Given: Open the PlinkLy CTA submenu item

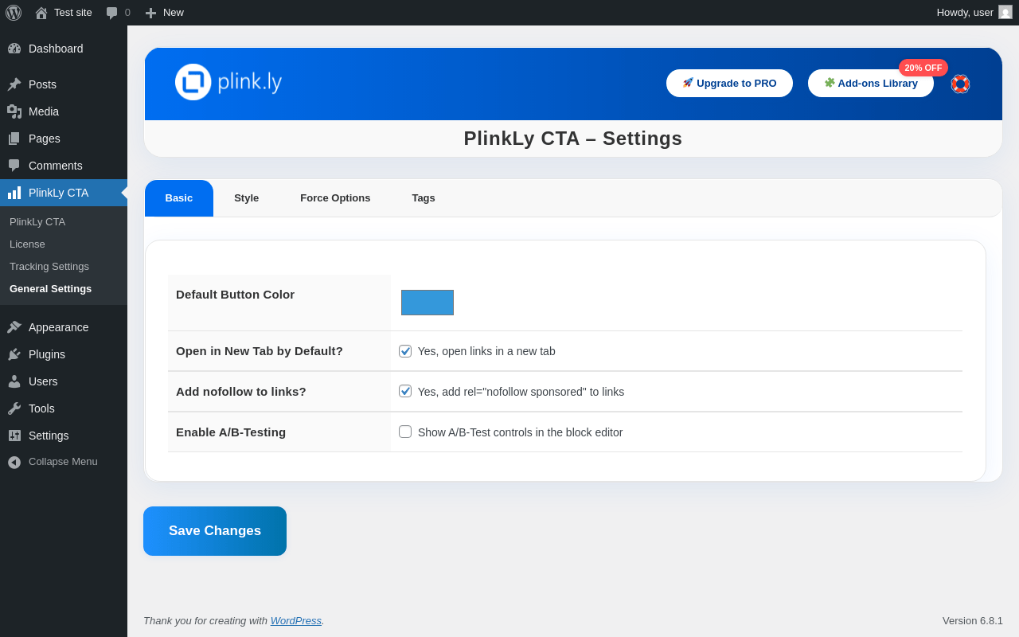Looking at the screenshot, I should [64, 221].
